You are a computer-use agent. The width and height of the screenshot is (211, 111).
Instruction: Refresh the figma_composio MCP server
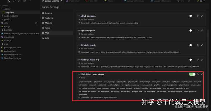pos(198,31)
